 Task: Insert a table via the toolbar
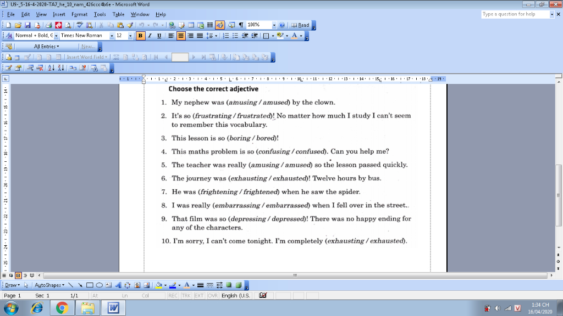[x=191, y=25]
